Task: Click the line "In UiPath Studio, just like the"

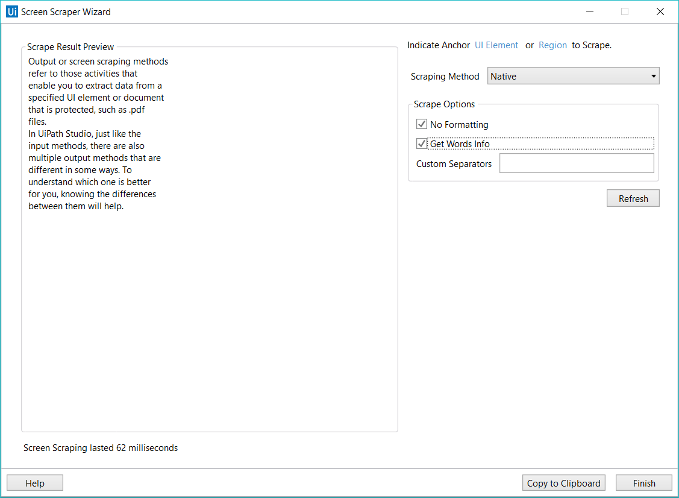Action: pyautogui.click(x=84, y=133)
